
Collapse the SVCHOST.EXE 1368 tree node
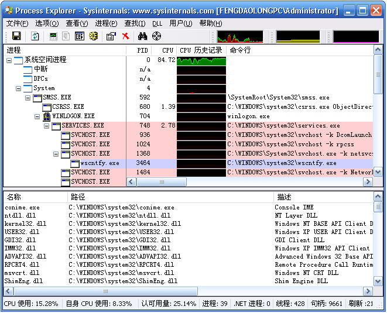(56, 154)
